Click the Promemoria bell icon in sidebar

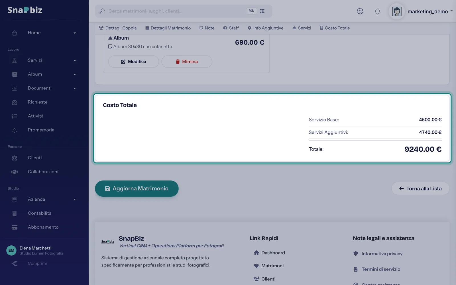[x=15, y=130]
